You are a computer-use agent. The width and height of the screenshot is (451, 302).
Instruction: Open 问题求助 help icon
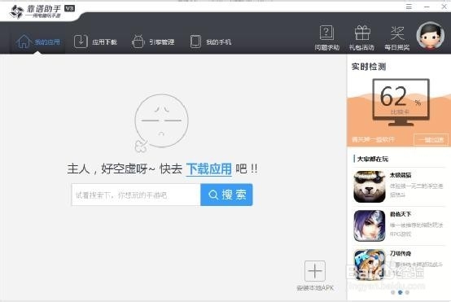326,38
